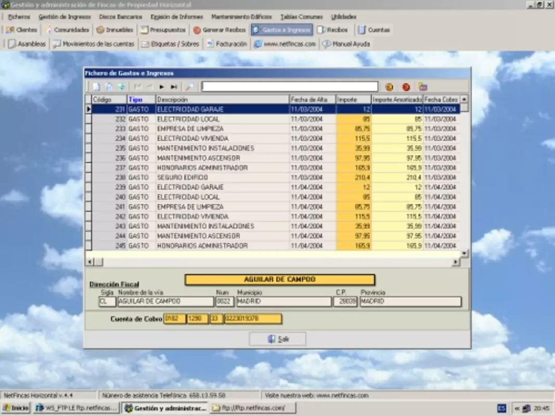This screenshot has height=416, width=555.
Task: Open the Mantenimiento Edificios menu
Action: pos(241,17)
